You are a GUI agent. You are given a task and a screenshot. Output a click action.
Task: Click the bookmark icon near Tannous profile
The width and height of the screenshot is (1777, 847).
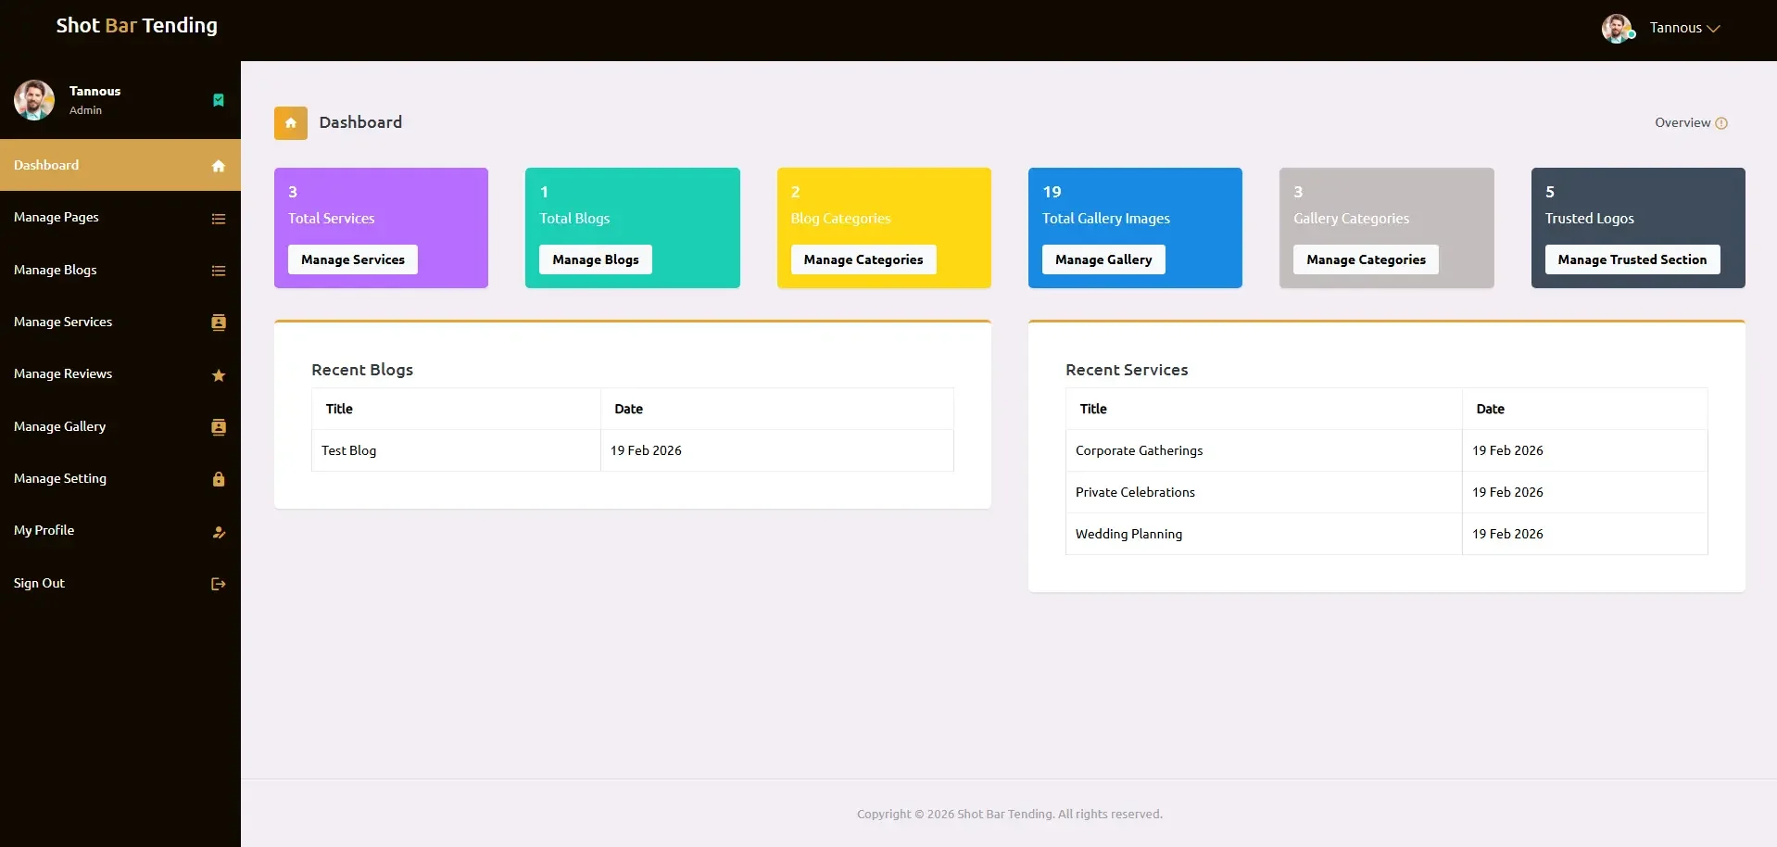click(x=219, y=100)
